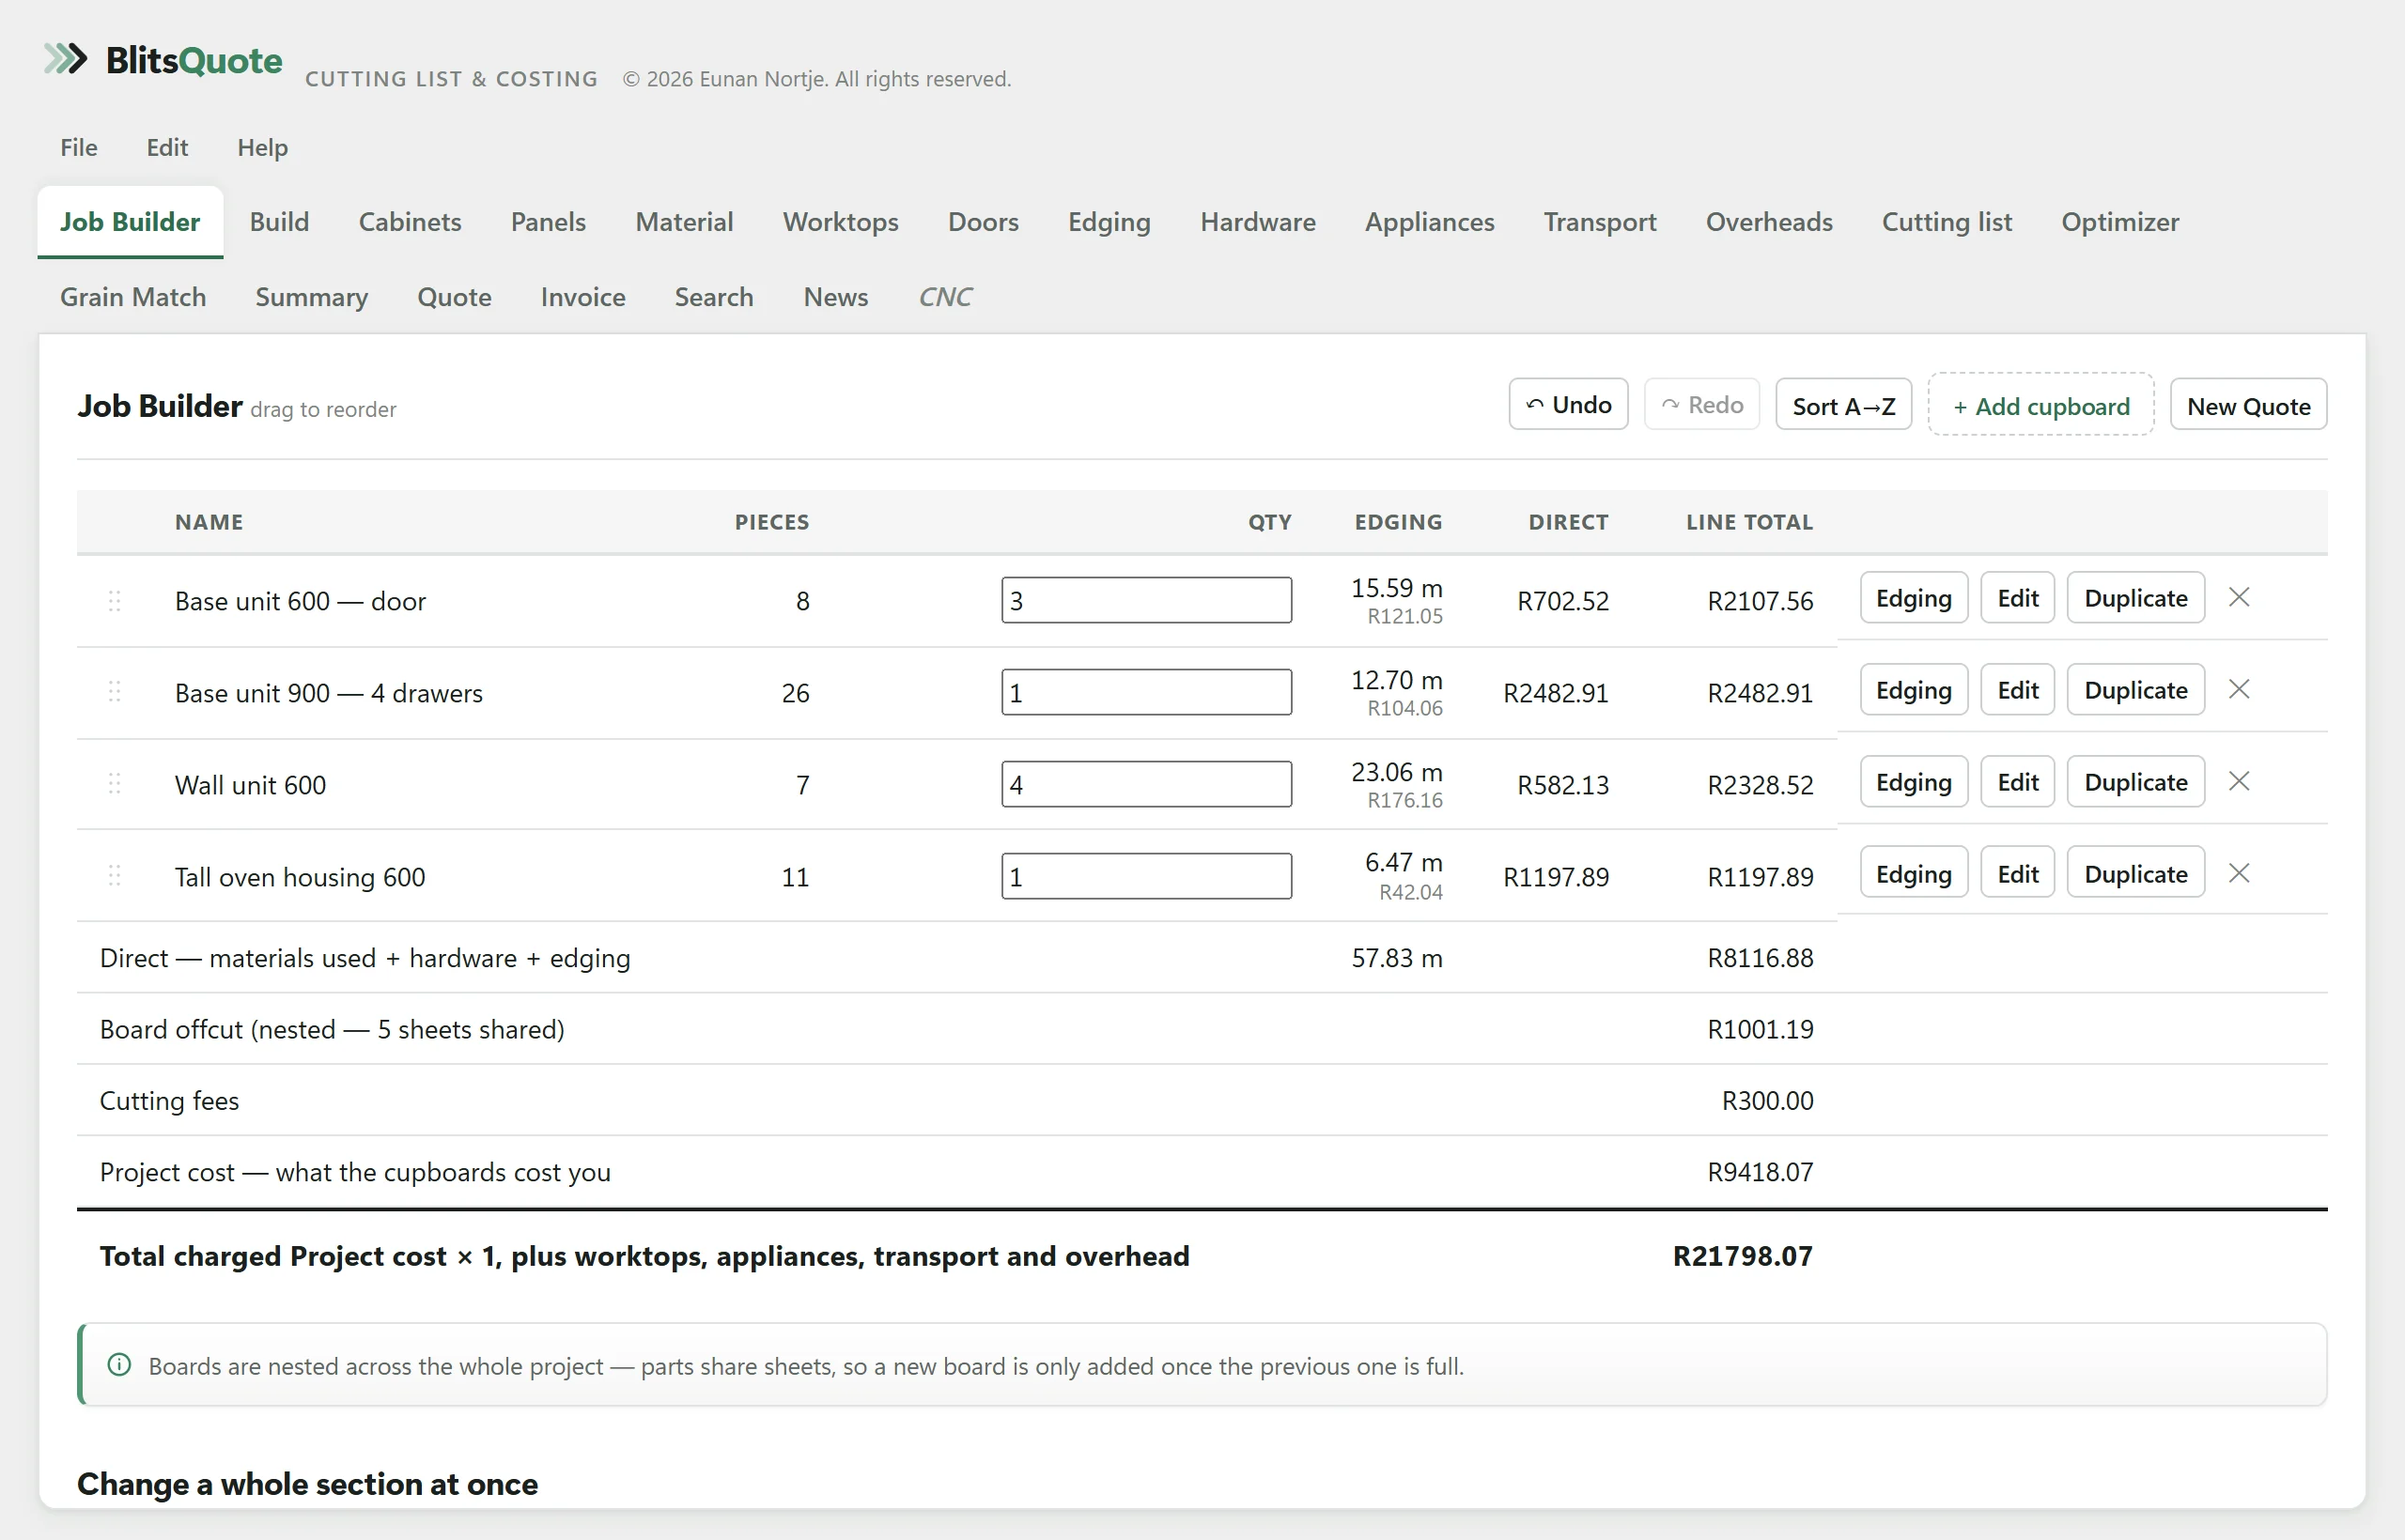
Task: Switch to the Doors tab
Action: [x=984, y=221]
